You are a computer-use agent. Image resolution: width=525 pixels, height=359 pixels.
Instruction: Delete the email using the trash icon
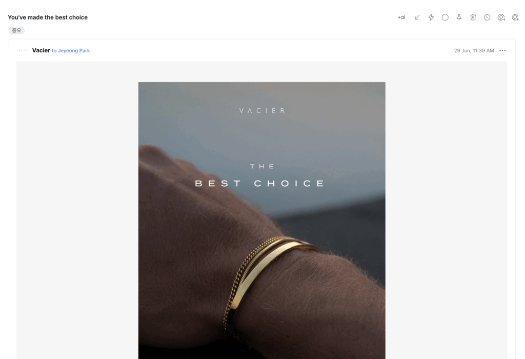473,17
